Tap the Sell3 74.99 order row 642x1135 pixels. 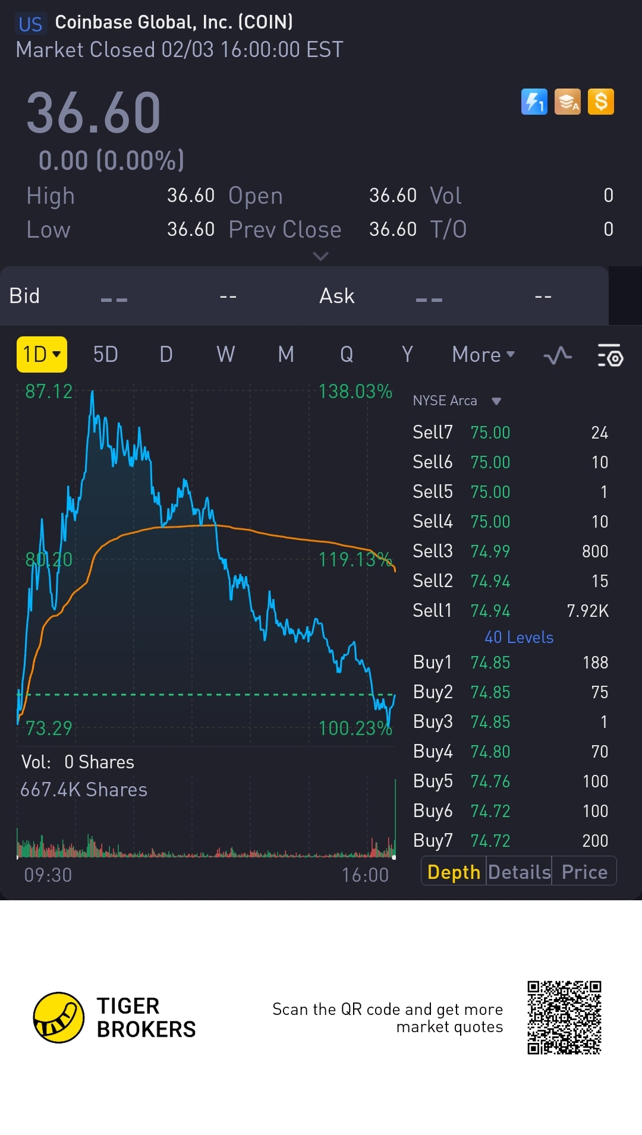[x=511, y=551]
